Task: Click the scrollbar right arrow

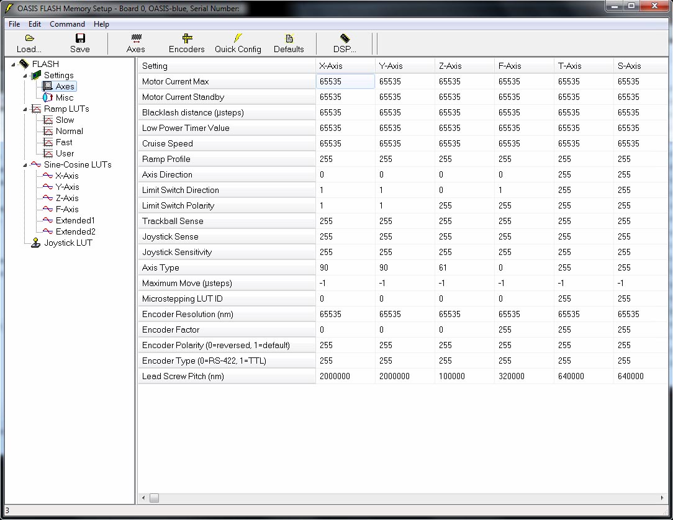Action: point(662,498)
